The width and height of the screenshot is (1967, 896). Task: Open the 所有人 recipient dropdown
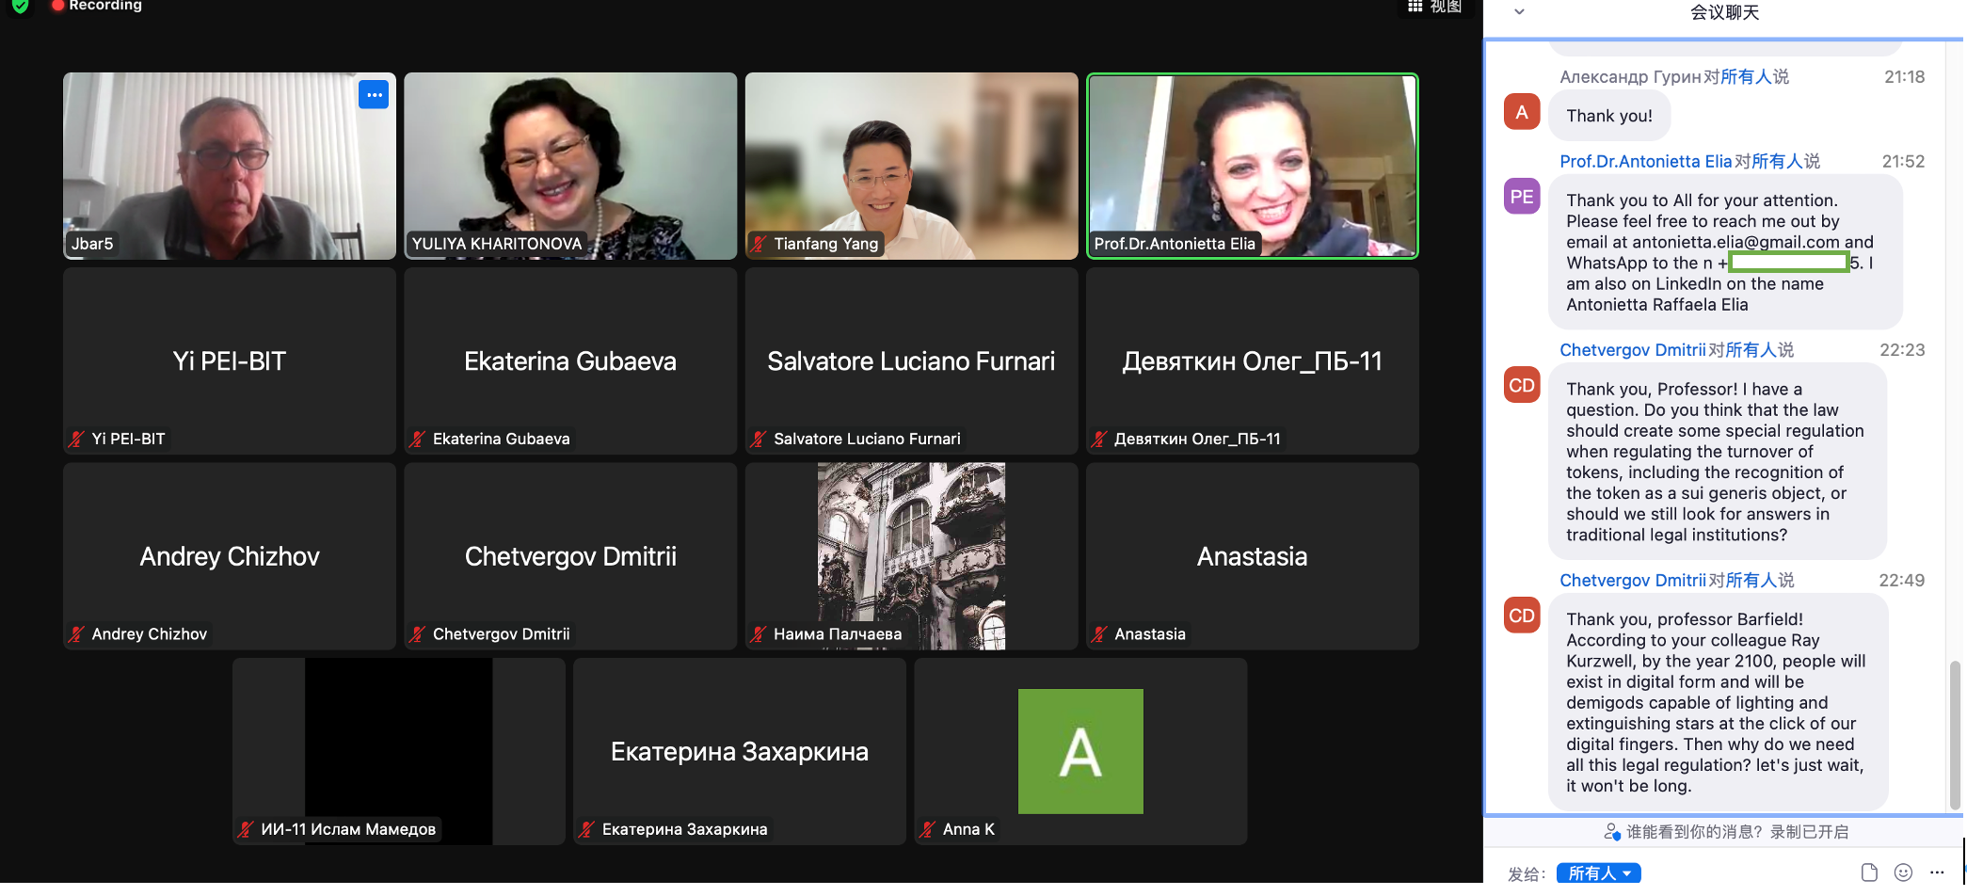point(1598,873)
